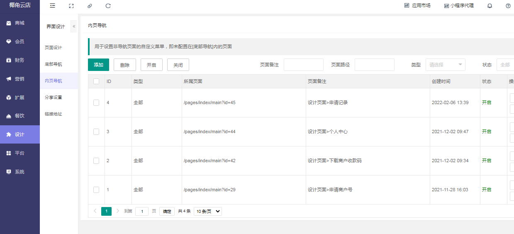The image size is (514, 234).
Task: Check the select-all checkbox in table header
Action: tap(96, 81)
